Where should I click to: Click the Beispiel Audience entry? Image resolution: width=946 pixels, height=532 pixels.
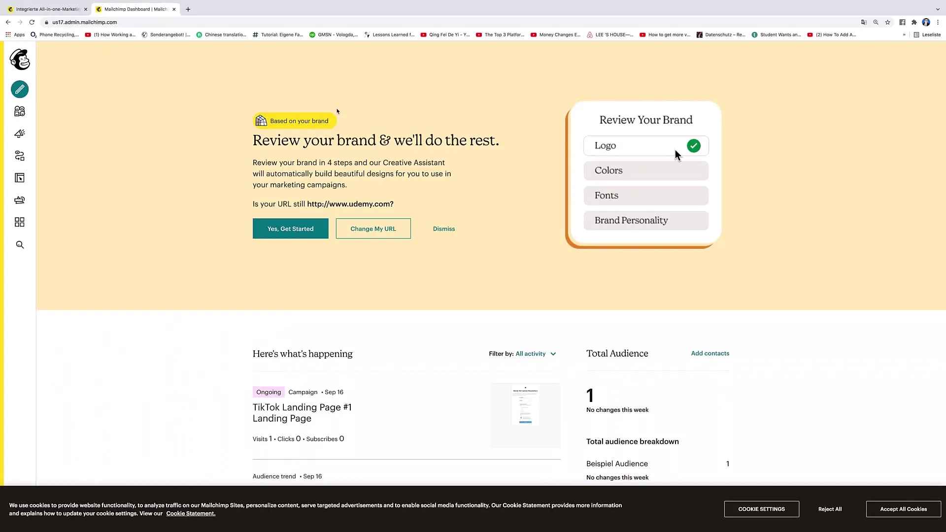click(x=617, y=464)
